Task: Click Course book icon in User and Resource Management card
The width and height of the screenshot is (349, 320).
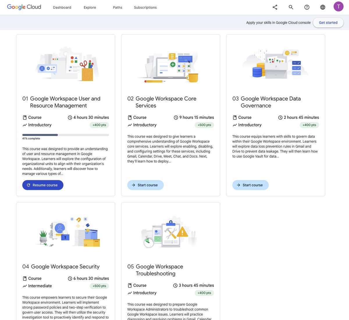Action: (25, 118)
